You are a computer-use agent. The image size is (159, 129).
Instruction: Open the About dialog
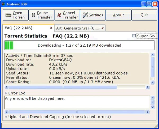tap(118, 15)
